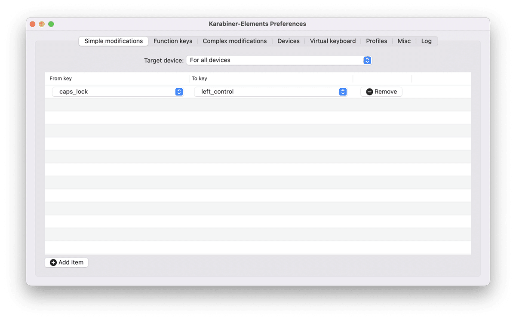
Task: Click the plus icon on Add item
Action: pyautogui.click(x=53, y=262)
